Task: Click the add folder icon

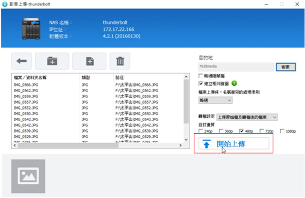Action: [x=52, y=61]
